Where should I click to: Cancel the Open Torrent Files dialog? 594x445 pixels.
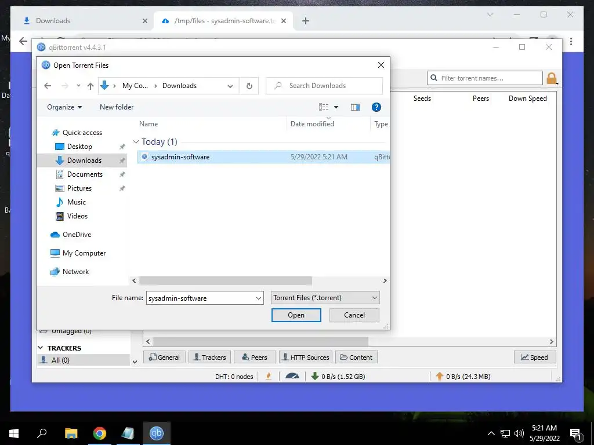(354, 315)
